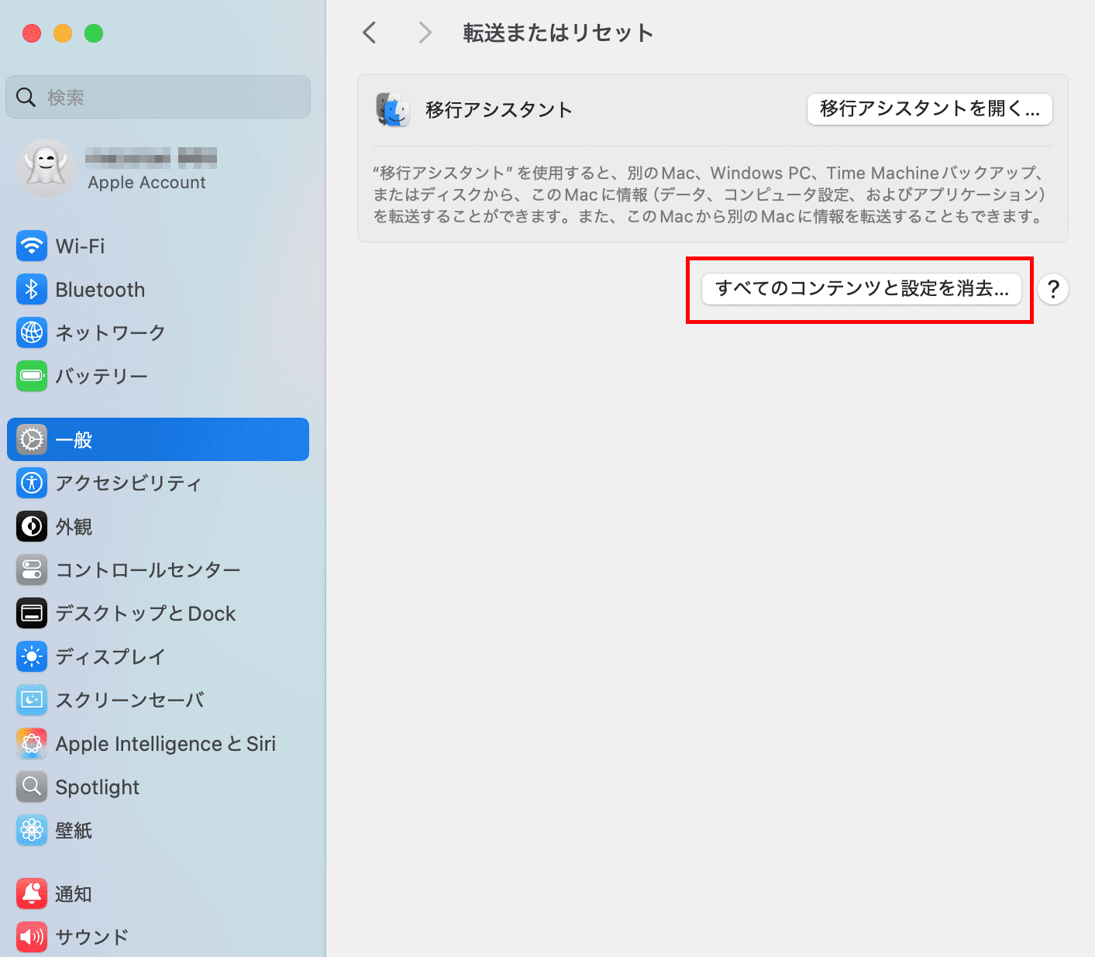Click すべてのコンテンツと設定を消去… button

click(x=862, y=289)
